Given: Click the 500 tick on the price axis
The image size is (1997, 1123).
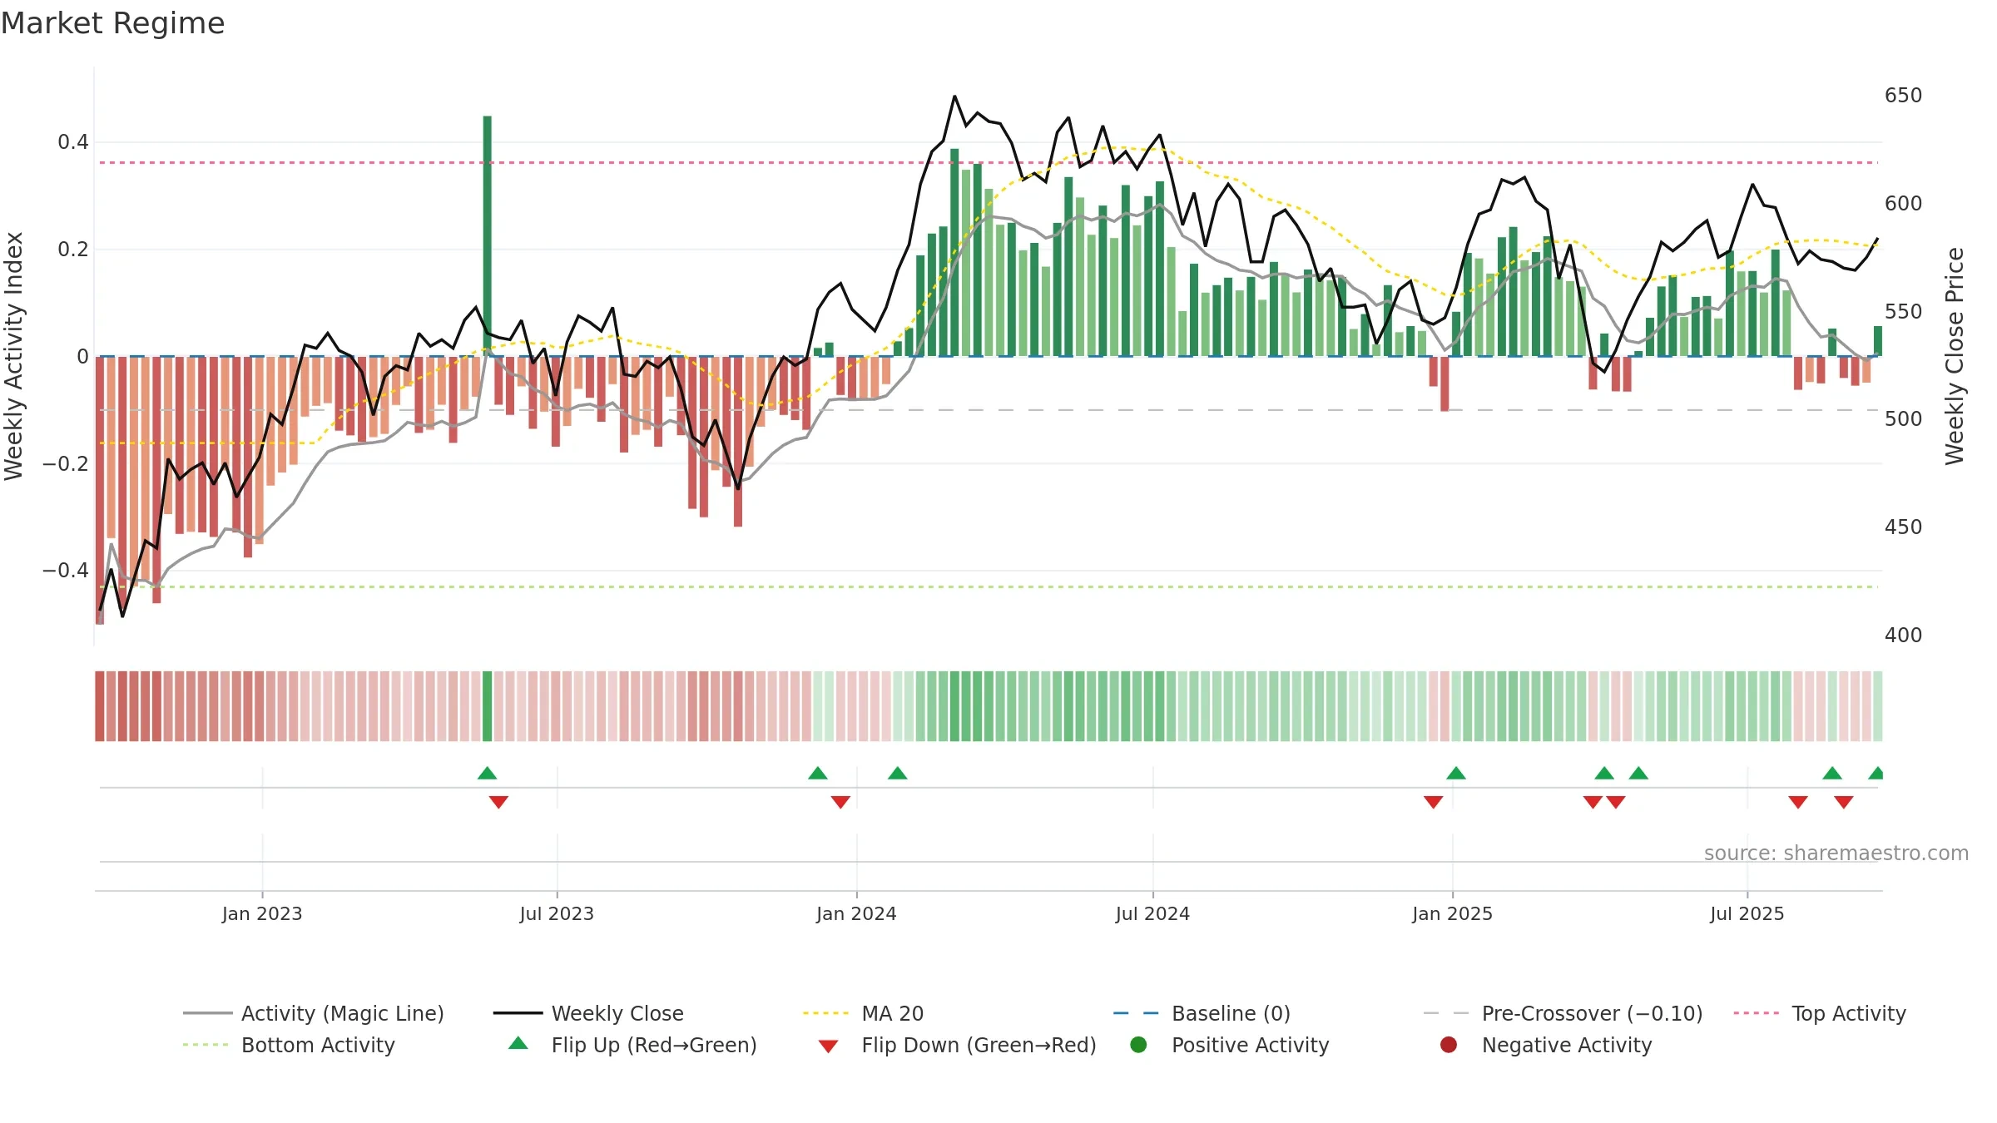Looking at the screenshot, I should (x=1904, y=419).
